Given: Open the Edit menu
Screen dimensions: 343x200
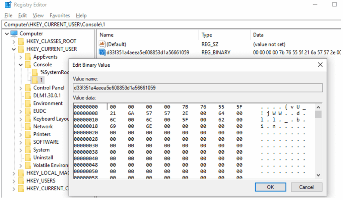Looking at the screenshot, I should pyautogui.click(x=22, y=15).
